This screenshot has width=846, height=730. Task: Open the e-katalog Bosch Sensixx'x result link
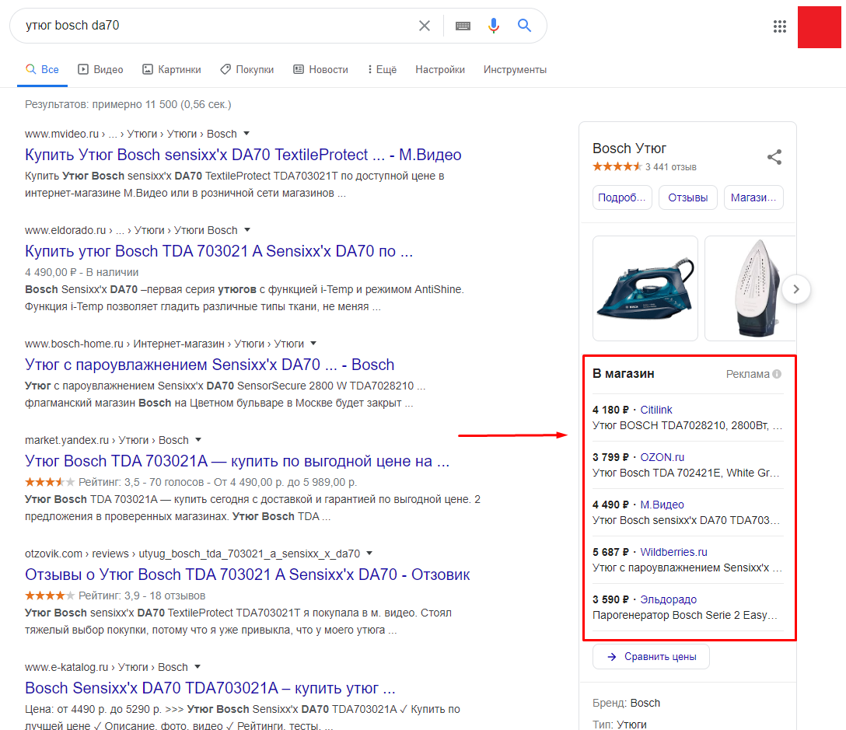coord(210,688)
